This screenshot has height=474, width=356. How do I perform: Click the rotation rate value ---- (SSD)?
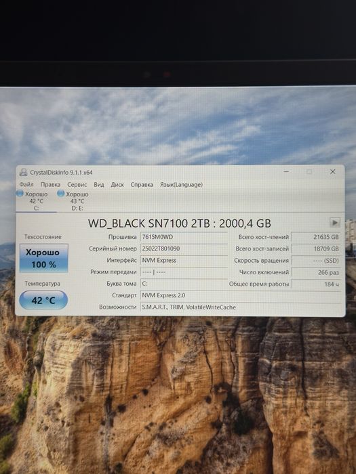click(316, 261)
